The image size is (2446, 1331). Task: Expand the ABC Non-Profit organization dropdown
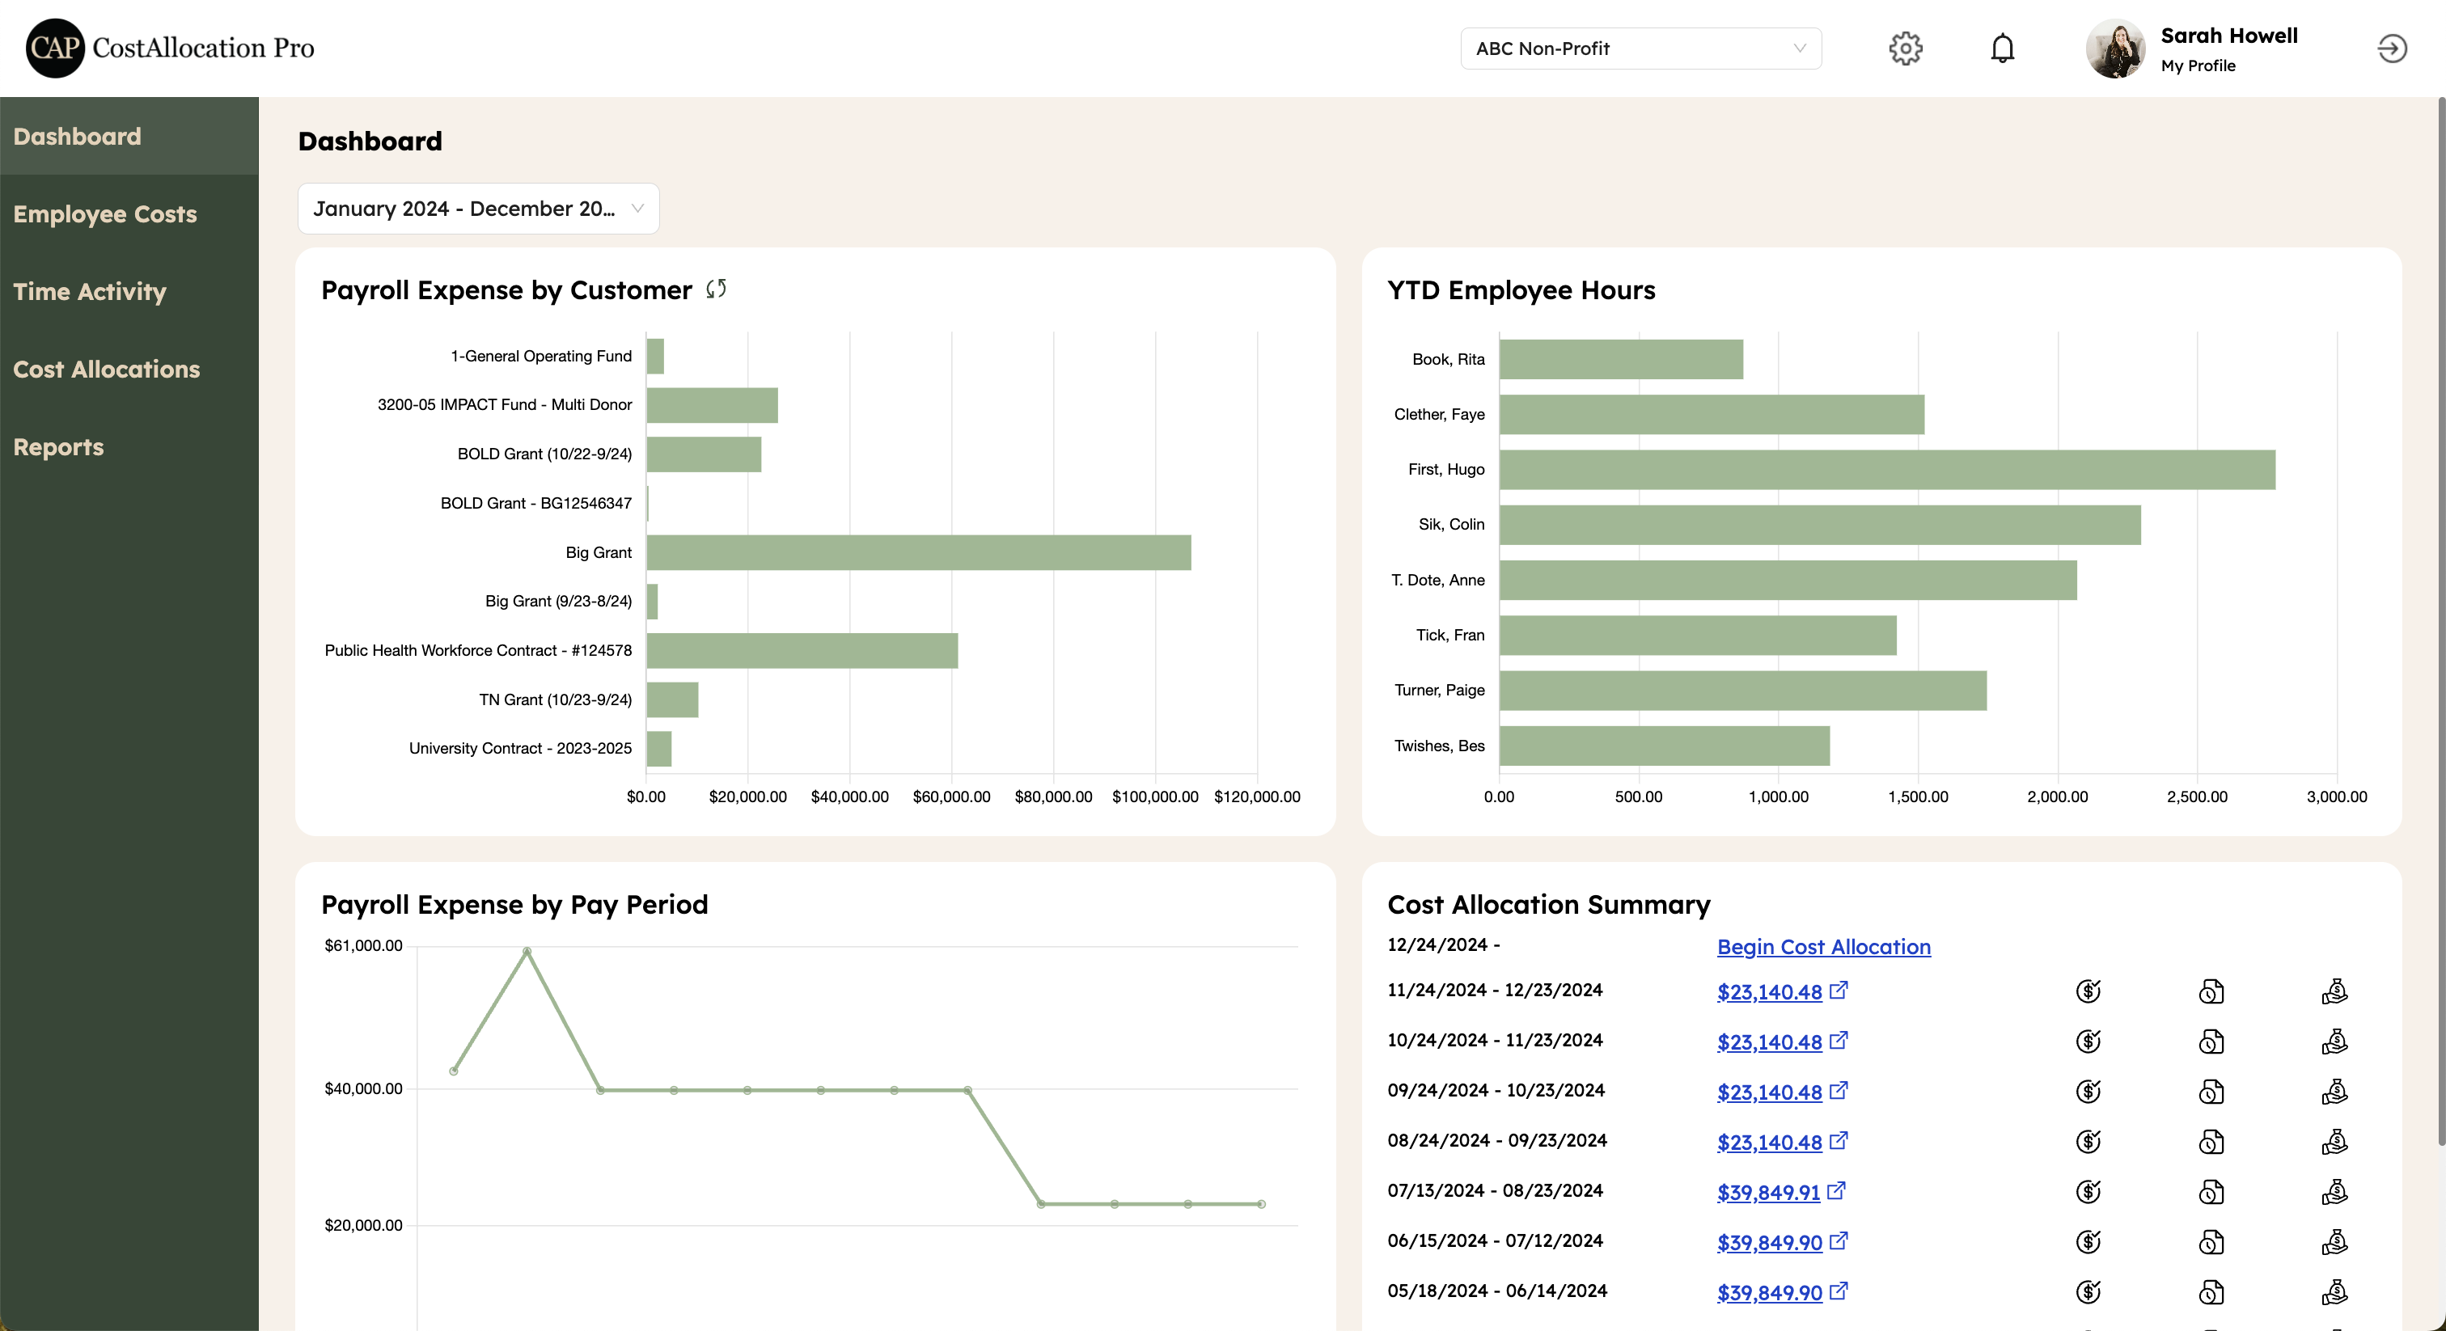pos(1640,49)
